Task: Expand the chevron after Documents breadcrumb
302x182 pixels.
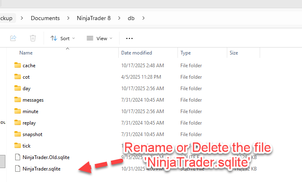Action: (x=68, y=18)
